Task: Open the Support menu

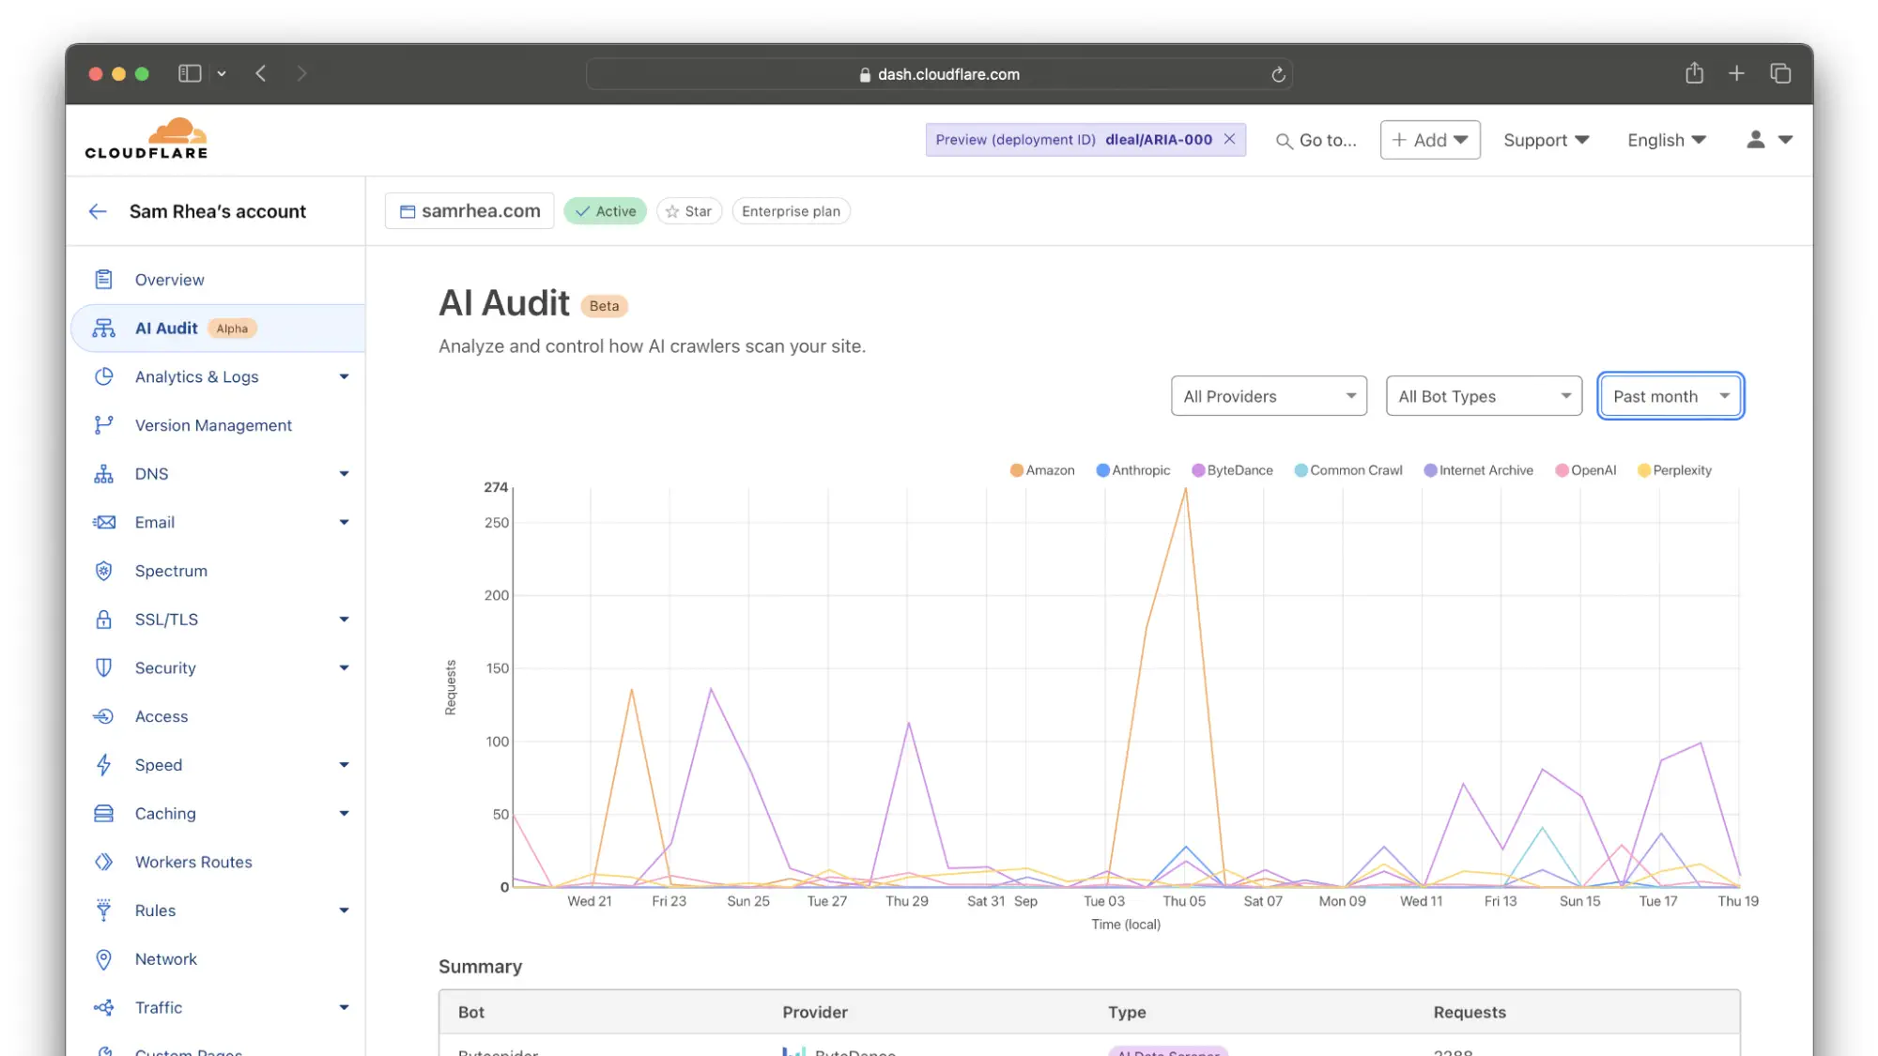Action: pyautogui.click(x=1546, y=139)
